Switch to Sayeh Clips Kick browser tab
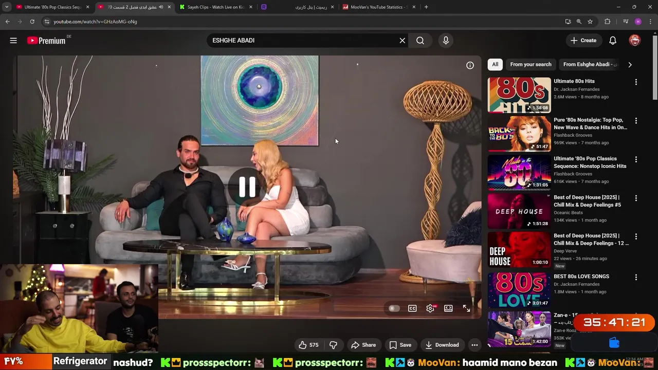The width and height of the screenshot is (658, 370). point(216,7)
